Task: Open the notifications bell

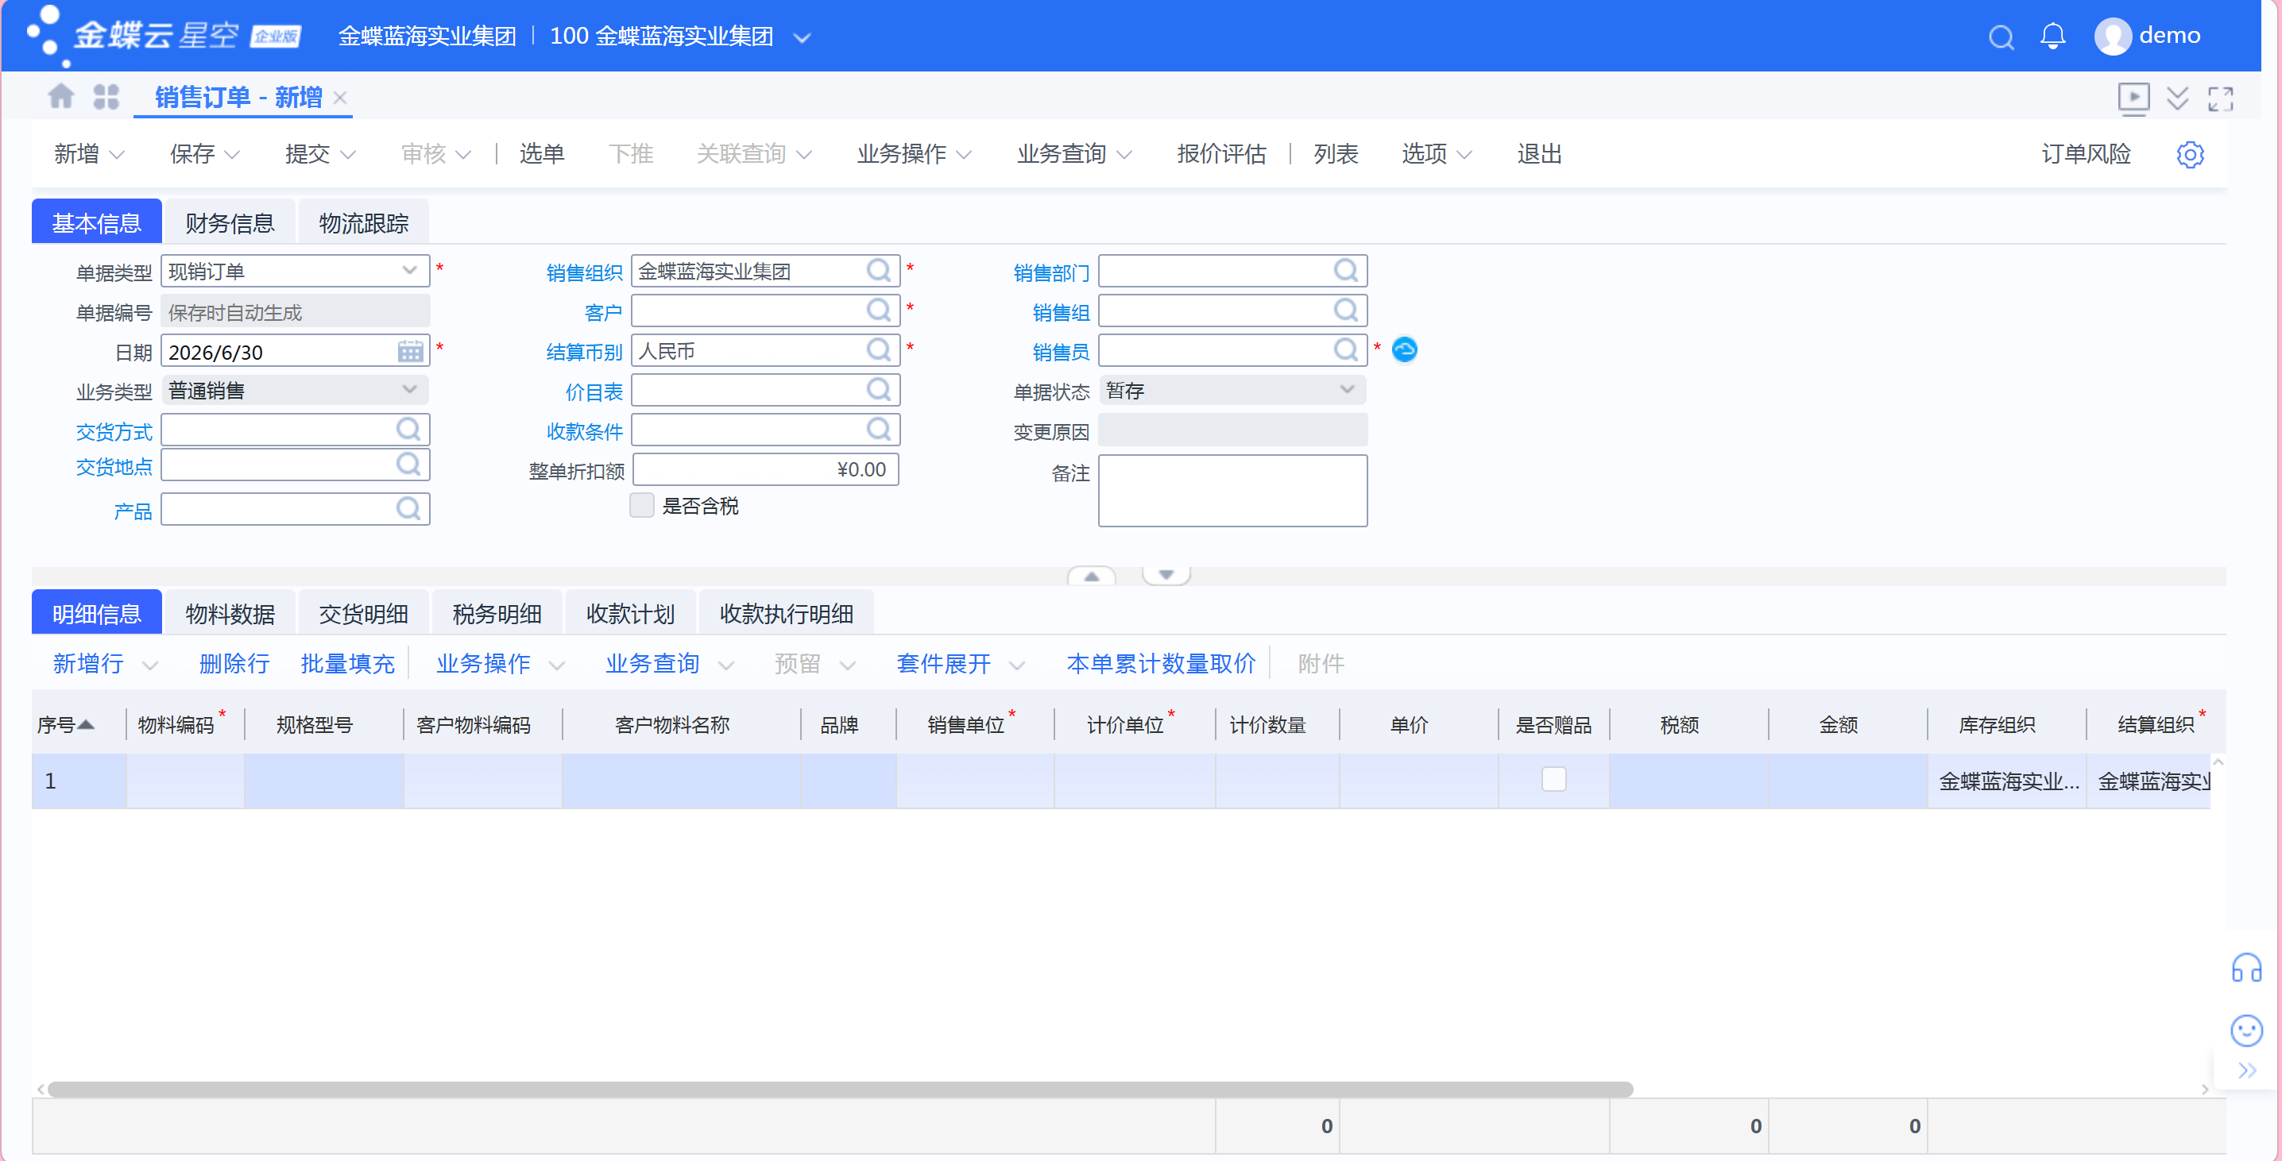Action: 2052,37
